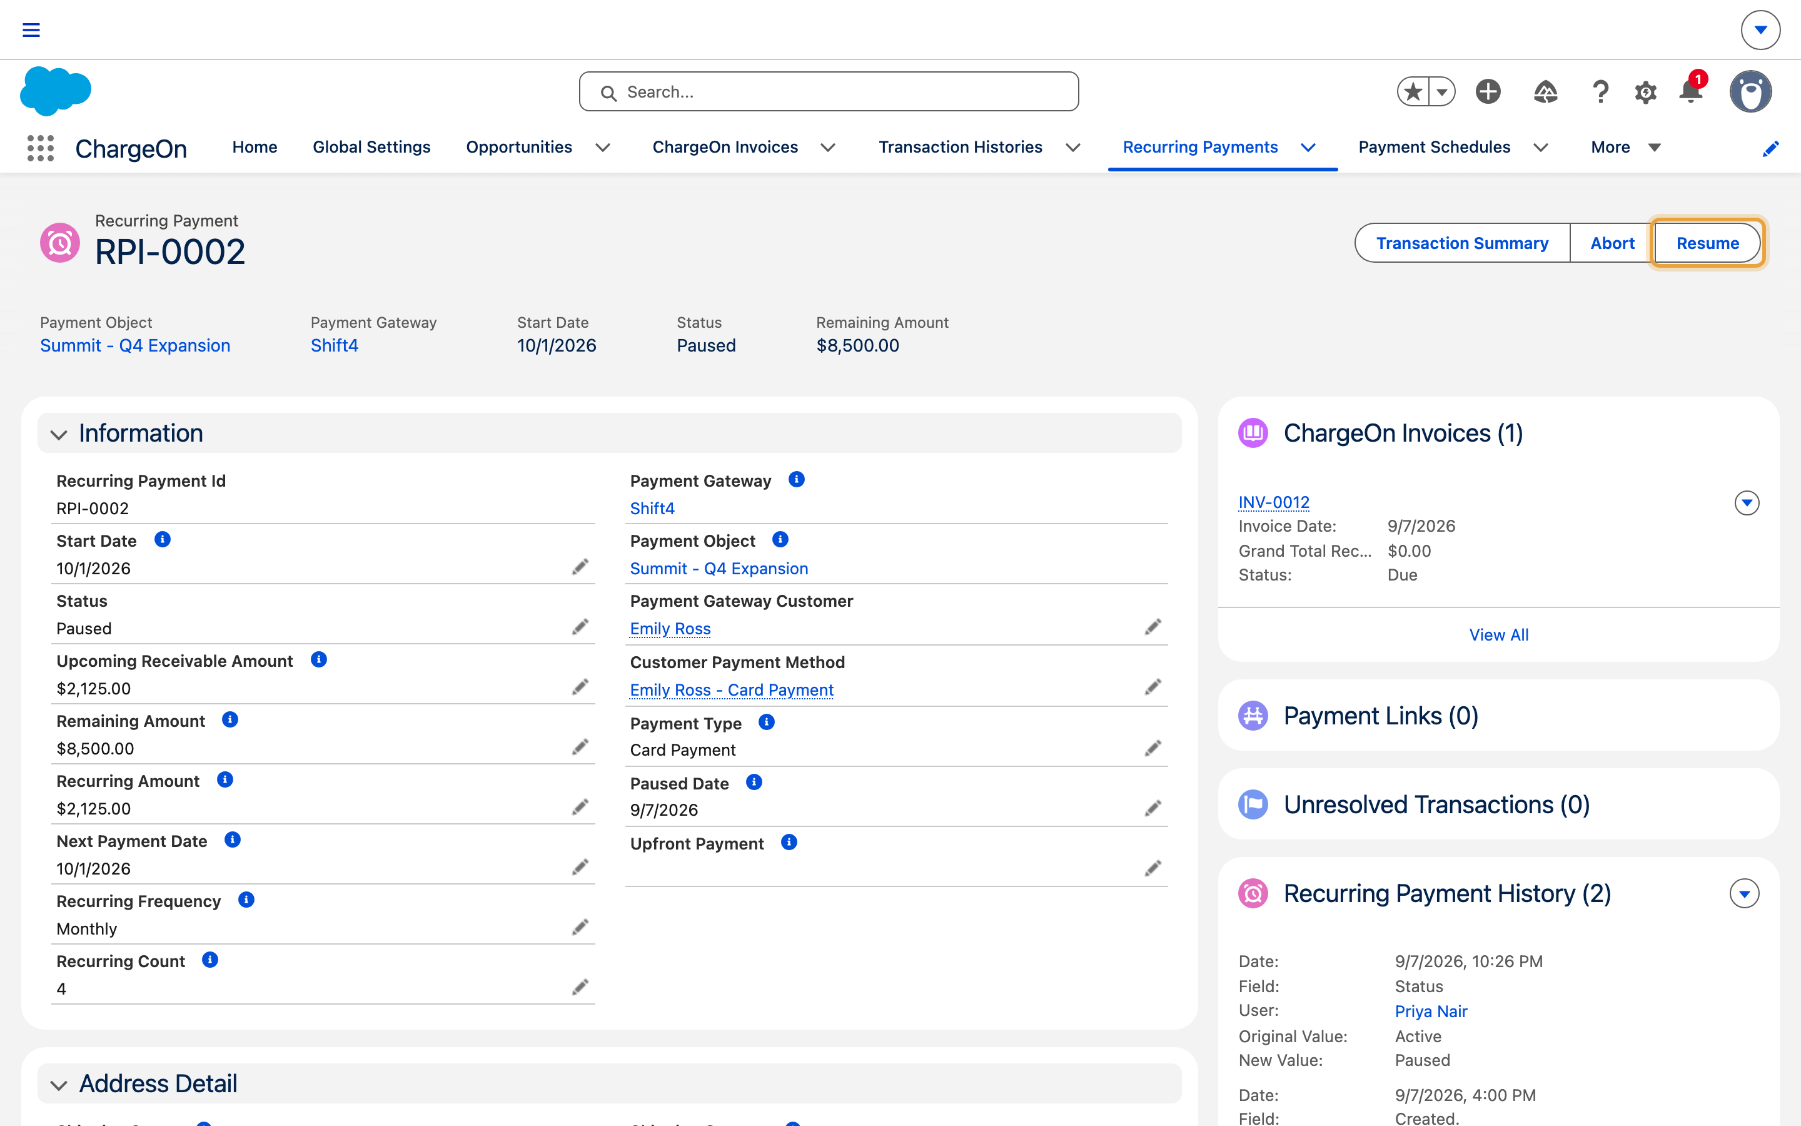Open the favorites list dropdown arrow

[1441, 91]
